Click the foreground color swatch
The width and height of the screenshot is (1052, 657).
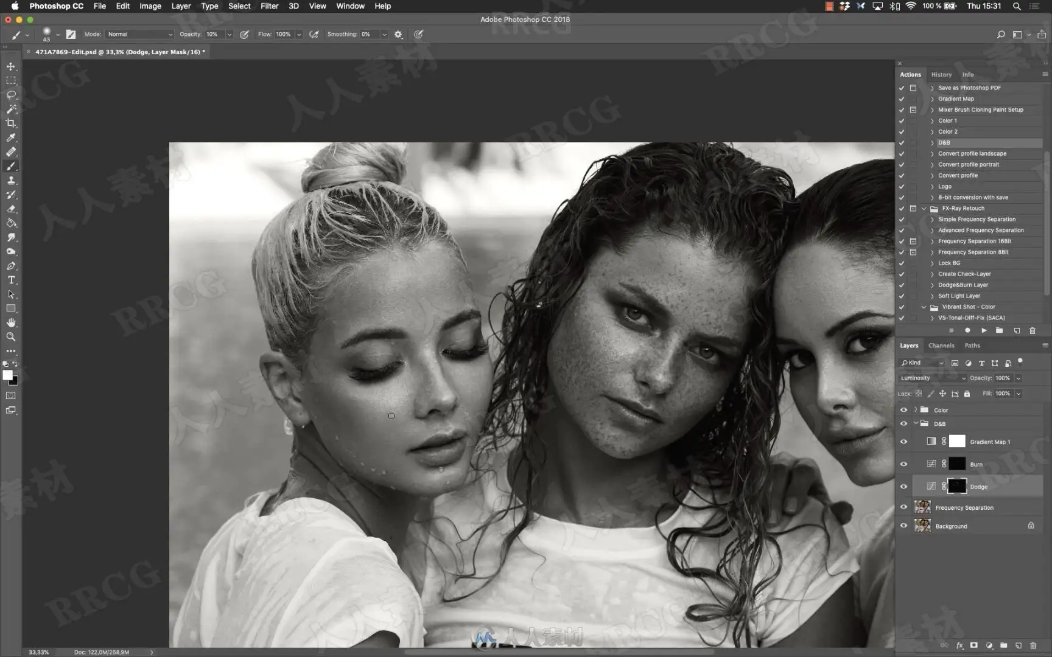(x=7, y=375)
